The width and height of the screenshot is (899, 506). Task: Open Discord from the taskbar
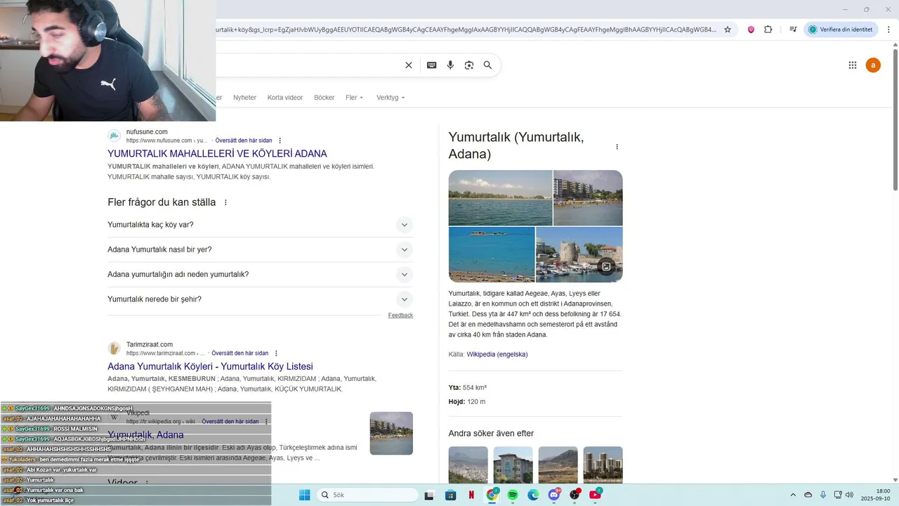[x=554, y=495]
